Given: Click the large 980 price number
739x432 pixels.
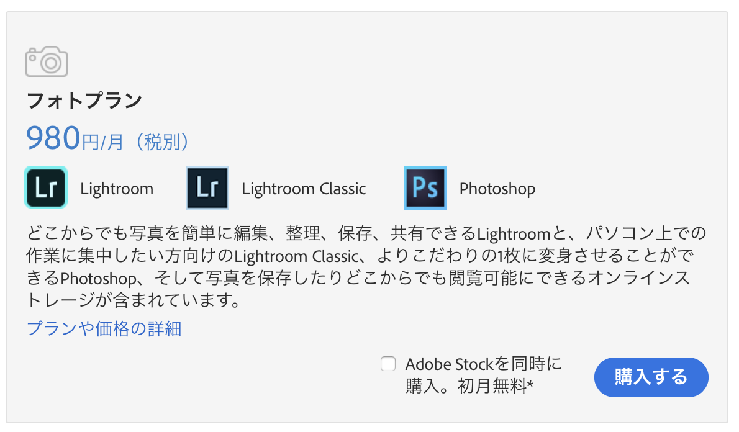Looking at the screenshot, I should click(53, 138).
